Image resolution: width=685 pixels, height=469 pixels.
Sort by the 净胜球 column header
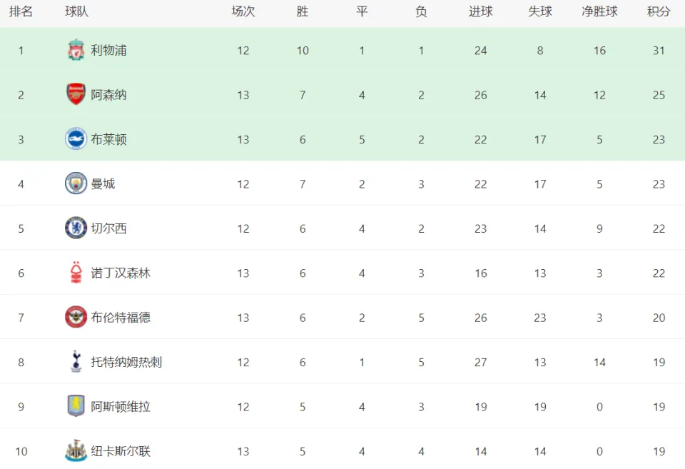(599, 11)
